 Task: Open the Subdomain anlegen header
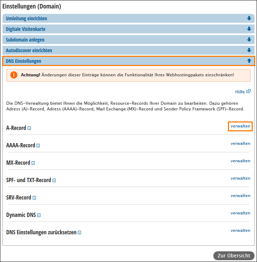point(128,40)
